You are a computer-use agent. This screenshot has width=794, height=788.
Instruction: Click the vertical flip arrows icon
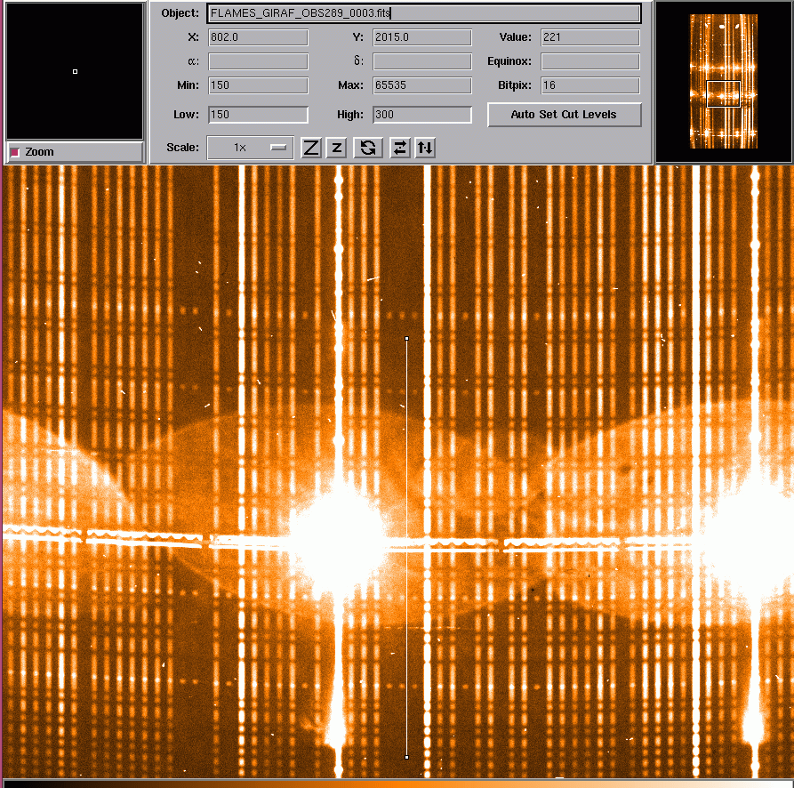coord(426,148)
